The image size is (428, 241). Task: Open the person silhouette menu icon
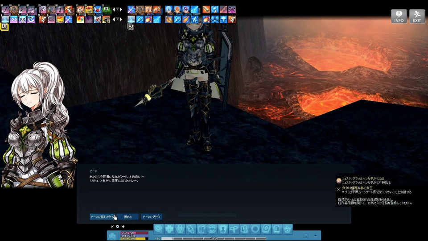click(223, 229)
